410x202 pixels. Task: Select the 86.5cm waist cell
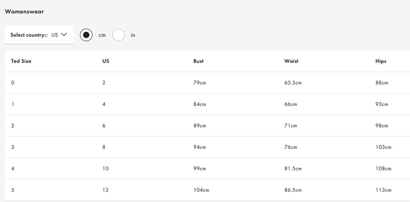(x=293, y=190)
